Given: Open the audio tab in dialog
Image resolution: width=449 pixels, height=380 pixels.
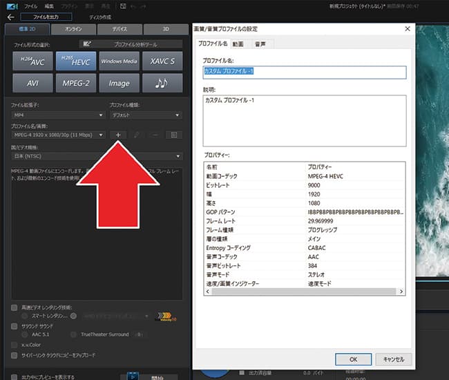Looking at the screenshot, I should (260, 44).
